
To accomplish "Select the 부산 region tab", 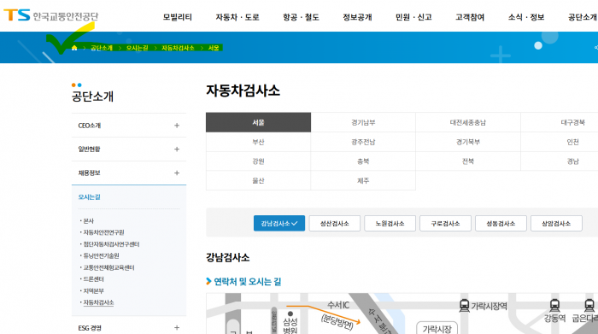I will (258, 142).
